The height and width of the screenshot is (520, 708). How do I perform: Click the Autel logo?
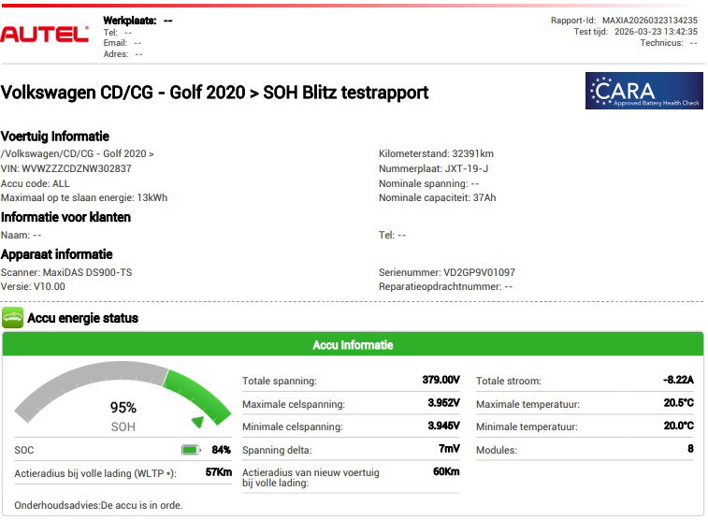[44, 35]
